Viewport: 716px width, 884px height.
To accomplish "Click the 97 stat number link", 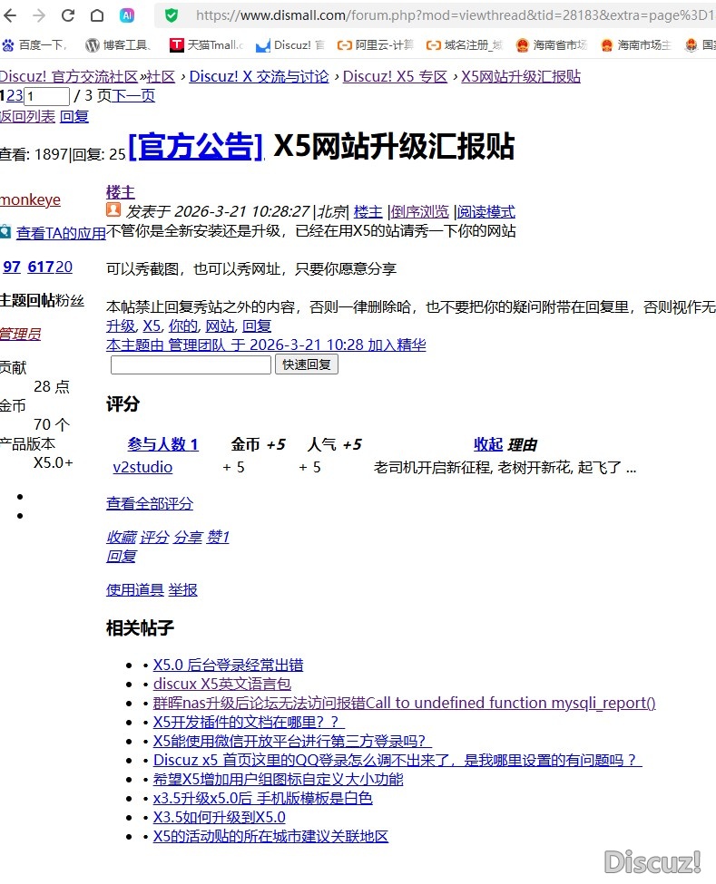I will [12, 267].
